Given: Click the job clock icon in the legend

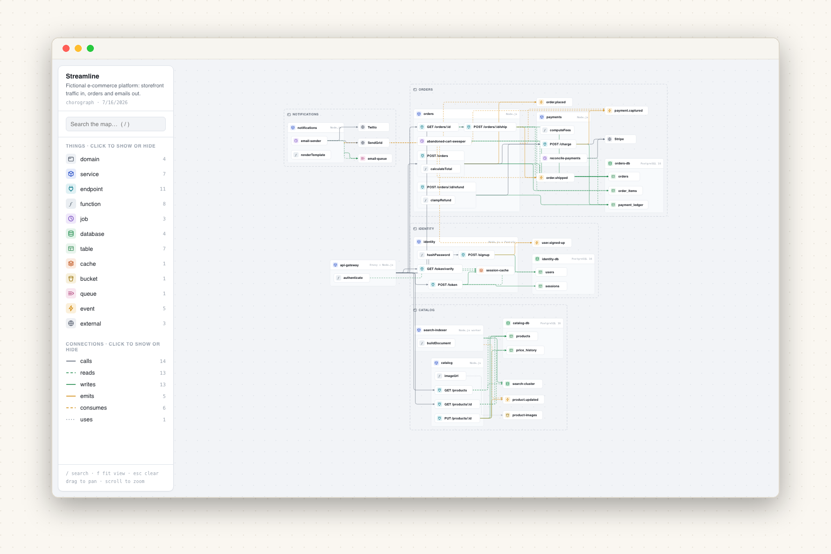Looking at the screenshot, I should [x=71, y=219].
